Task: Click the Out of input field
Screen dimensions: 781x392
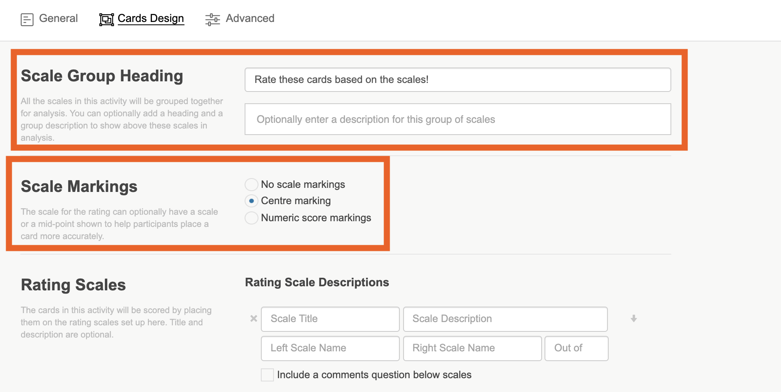Action: (576, 348)
